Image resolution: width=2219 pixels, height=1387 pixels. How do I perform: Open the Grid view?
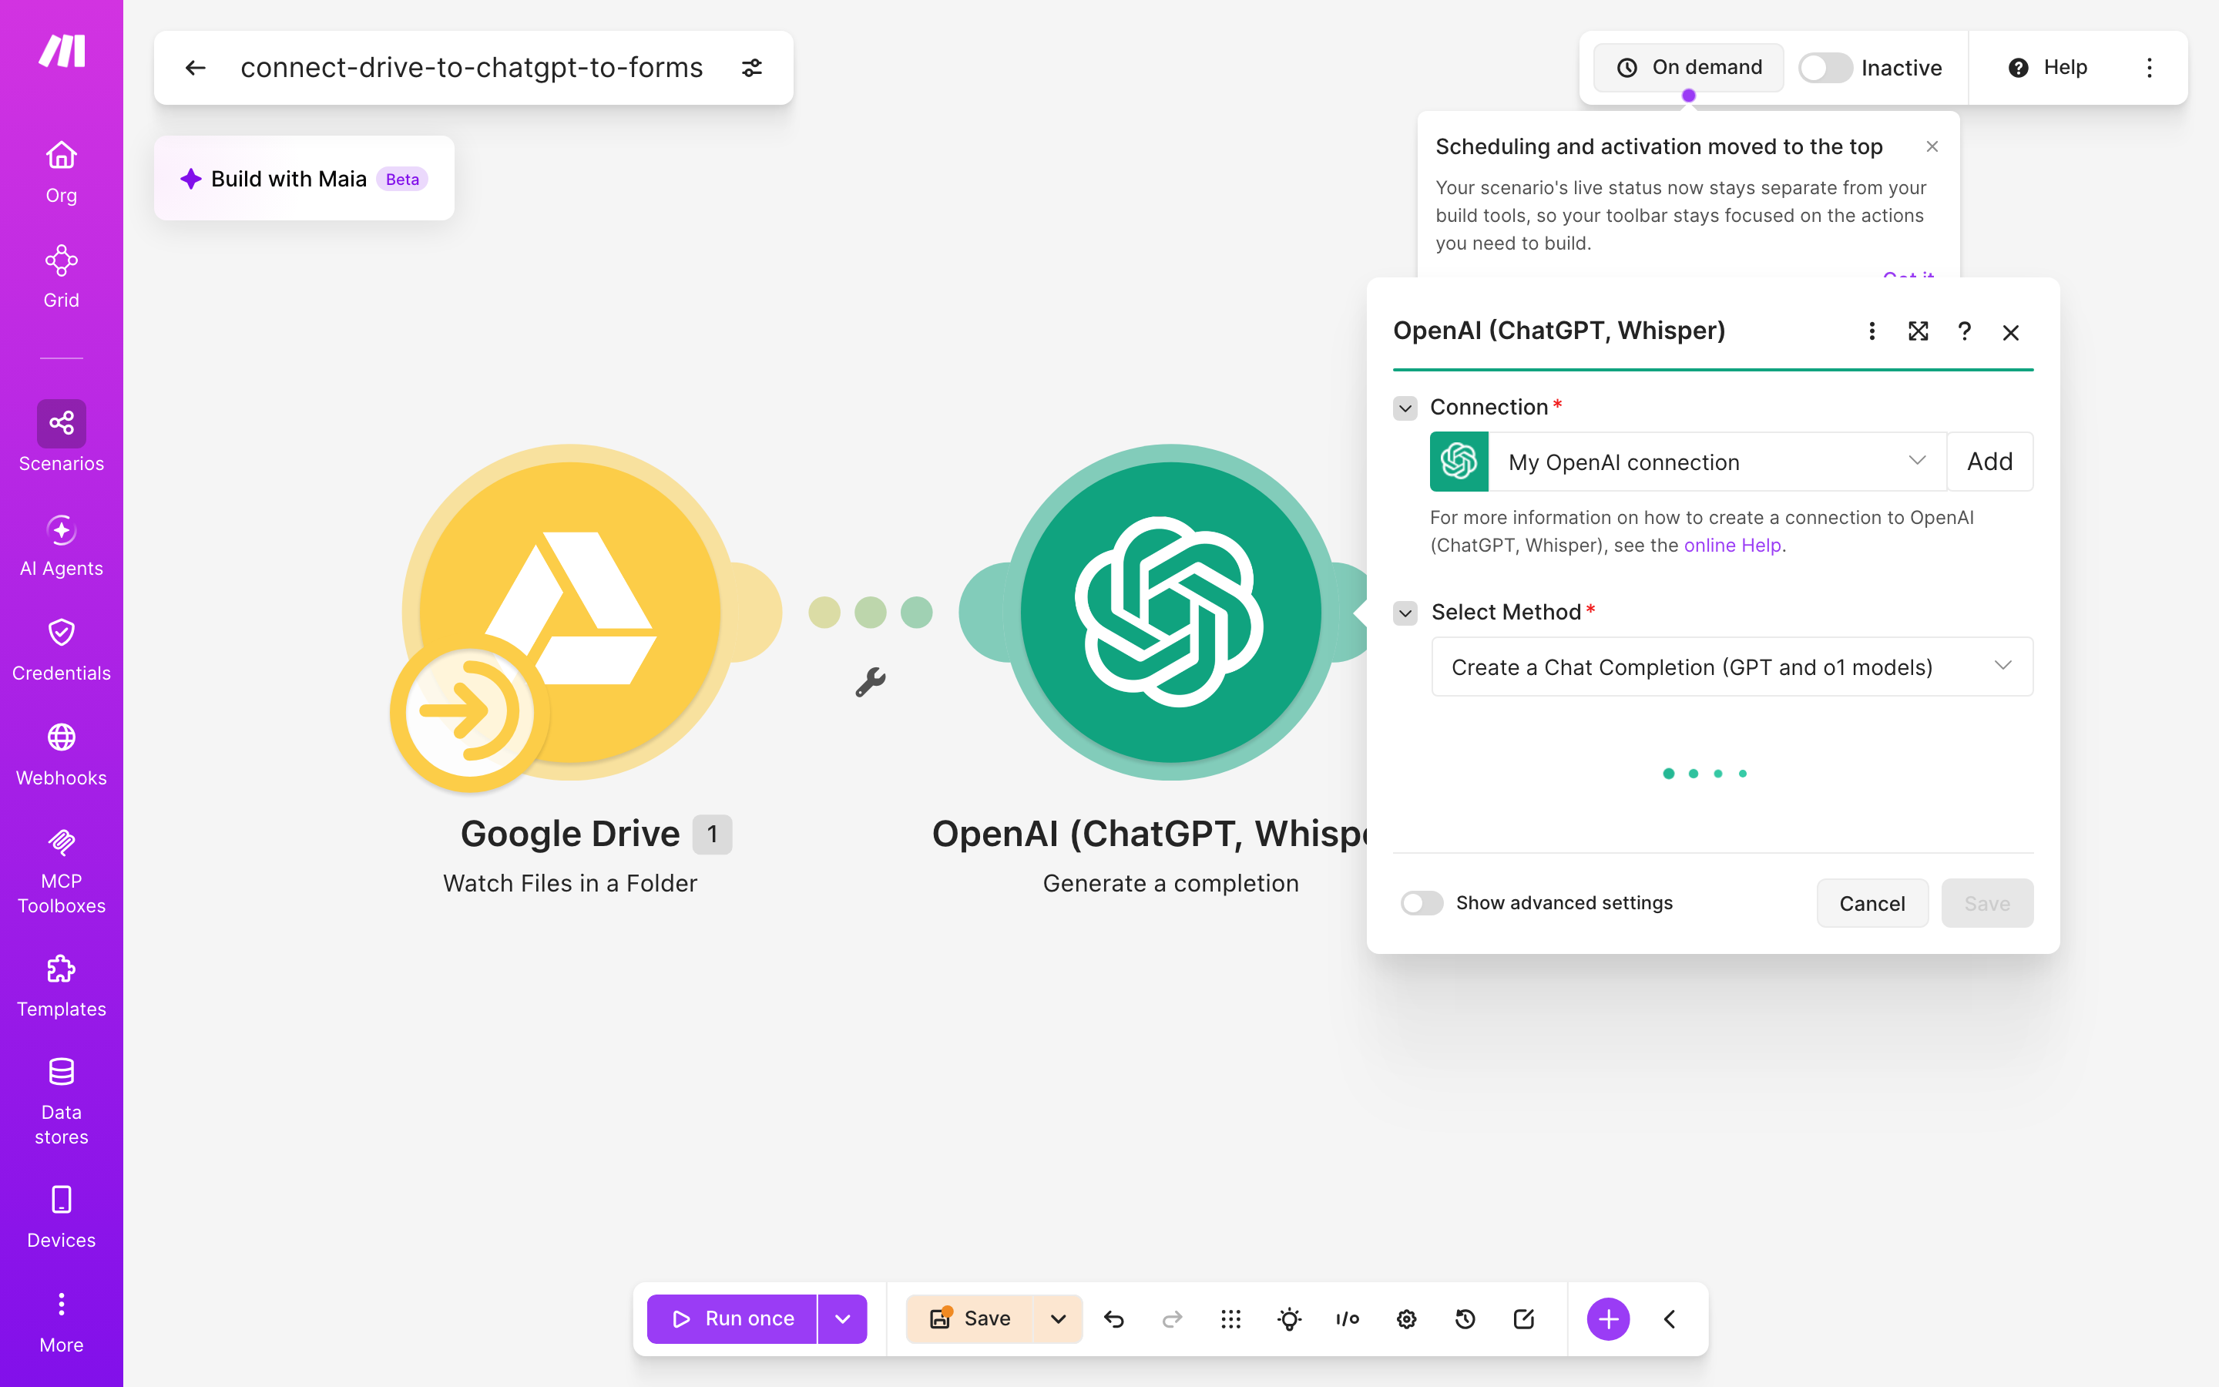(62, 276)
